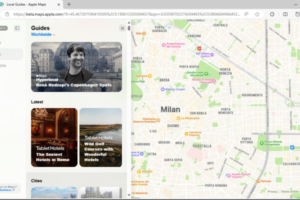Click the SANTA SOFIA label

pyautogui.click(x=173, y=160)
